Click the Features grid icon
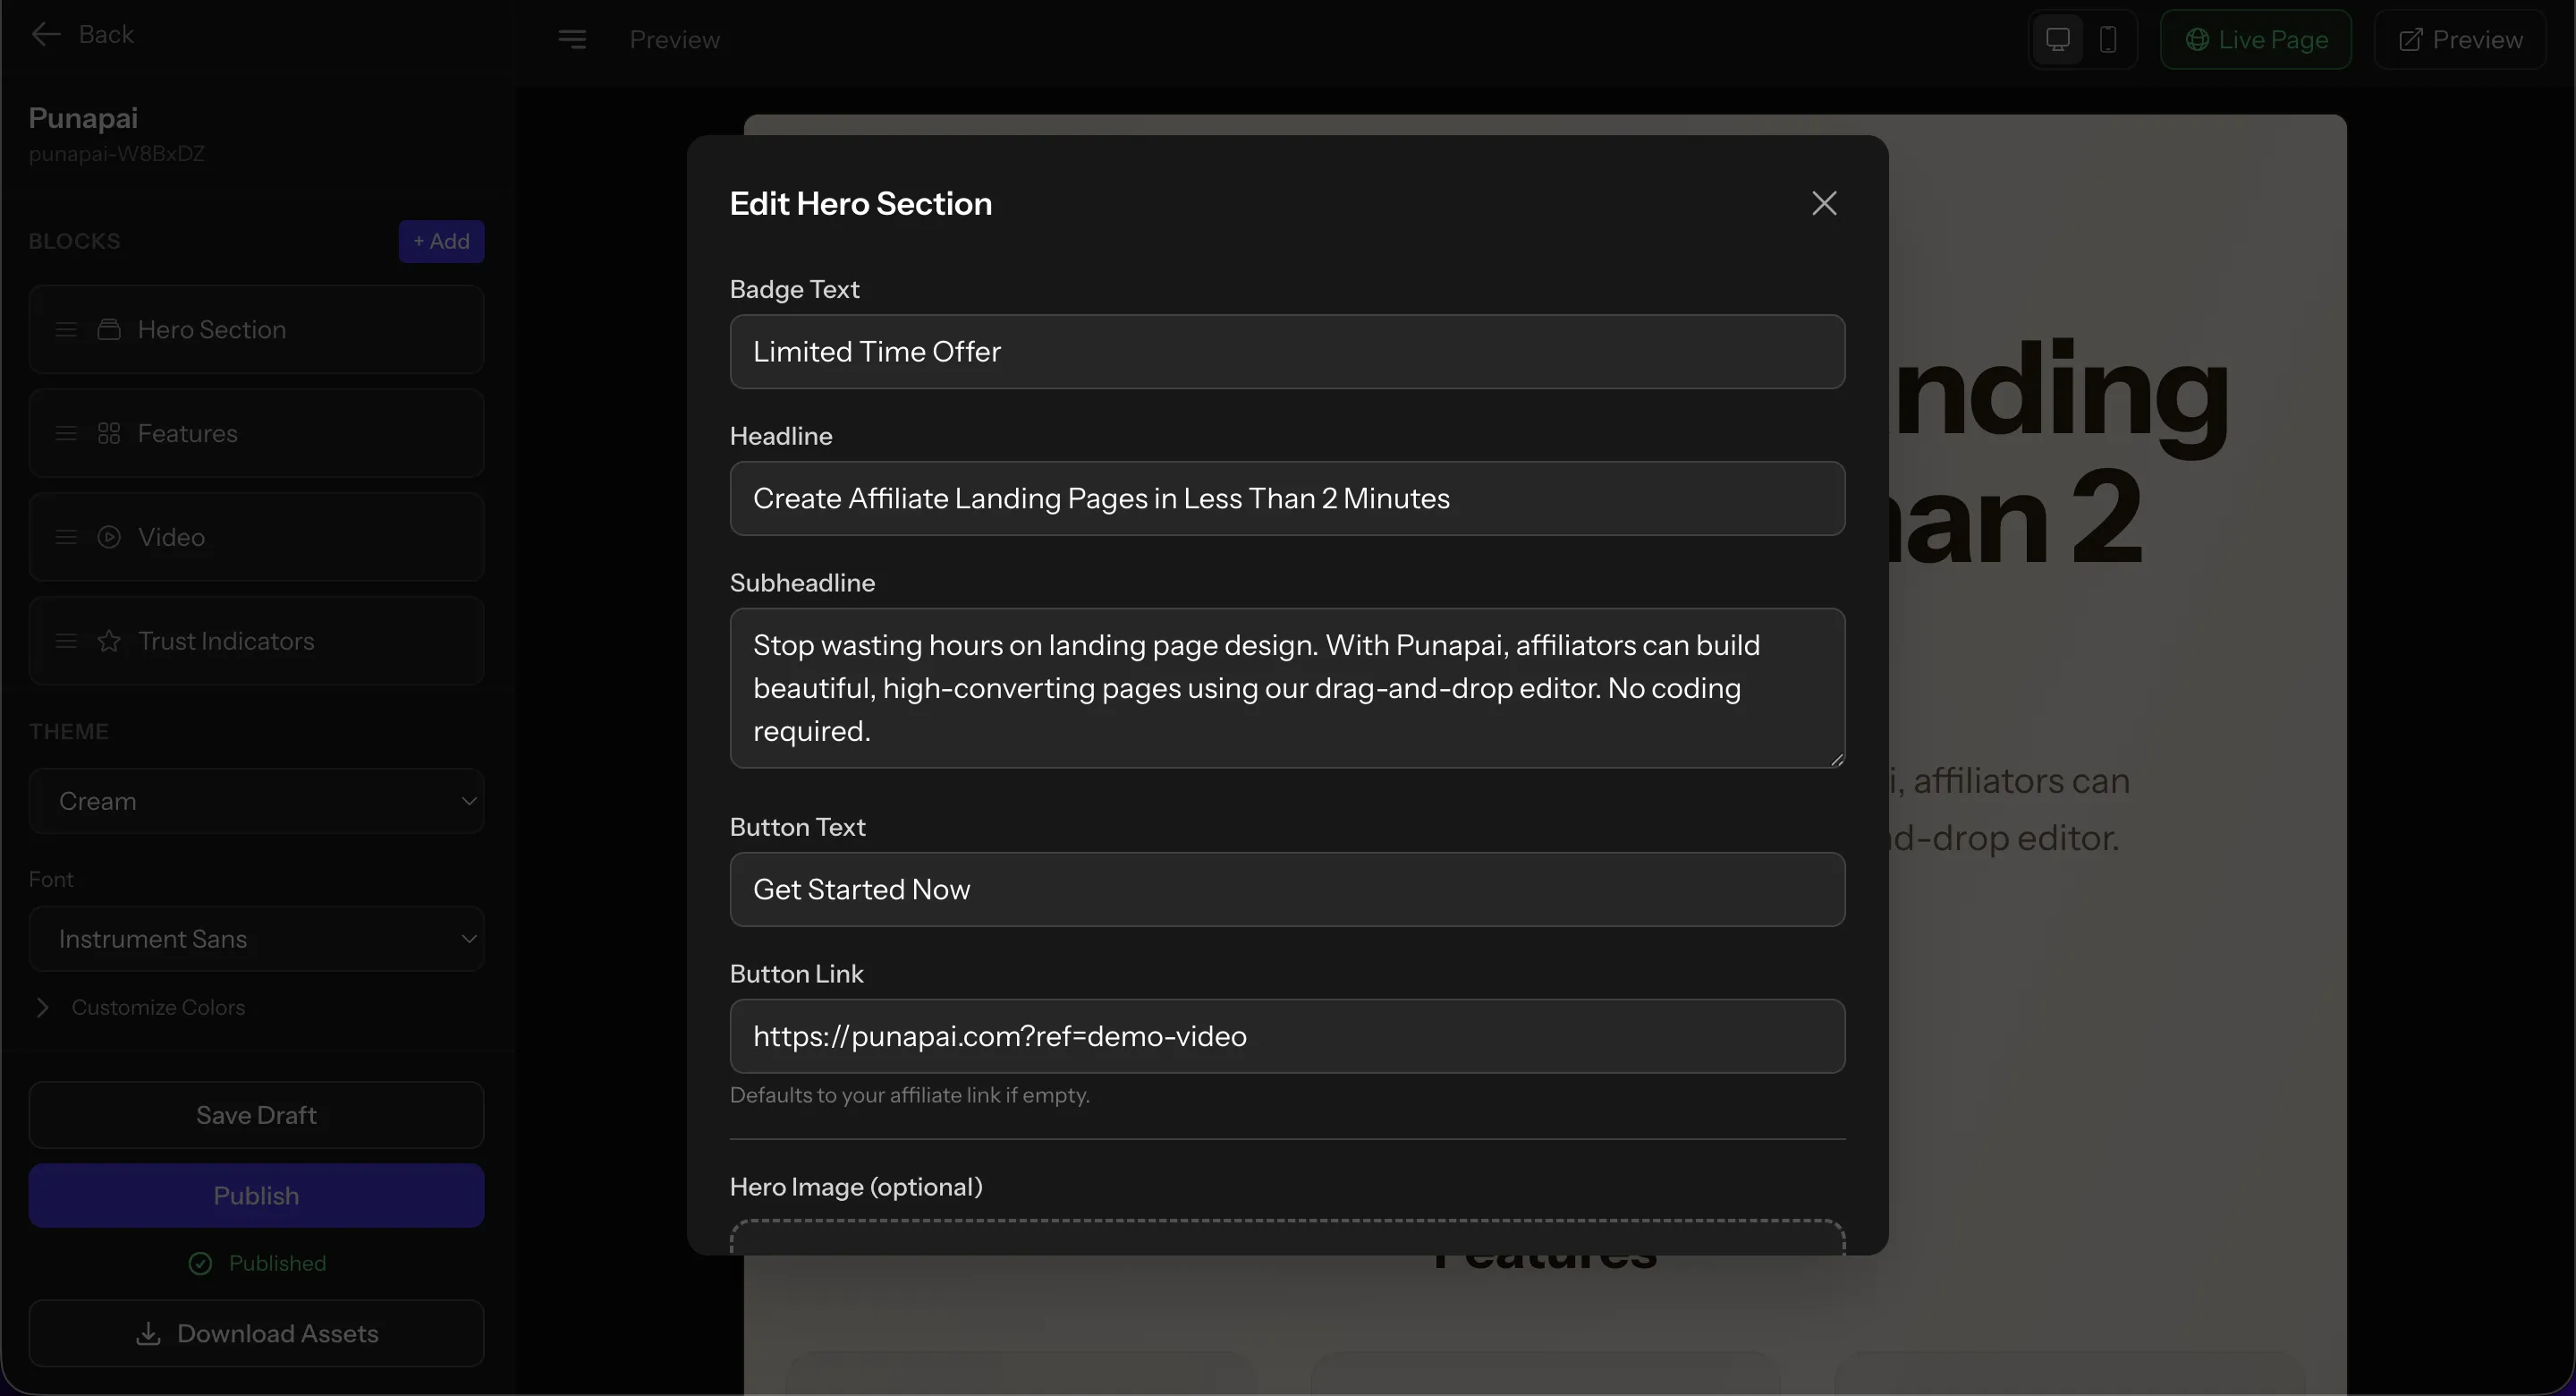The image size is (2576, 1396). click(110, 433)
